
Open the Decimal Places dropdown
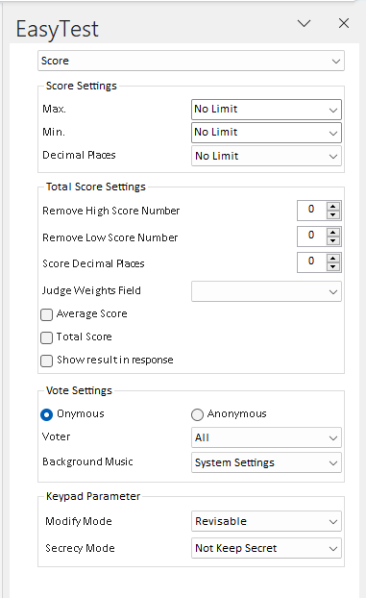point(266,156)
